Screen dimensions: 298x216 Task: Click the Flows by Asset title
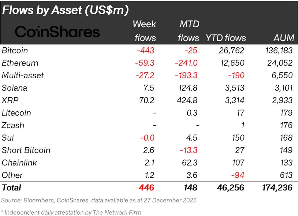click(65, 10)
